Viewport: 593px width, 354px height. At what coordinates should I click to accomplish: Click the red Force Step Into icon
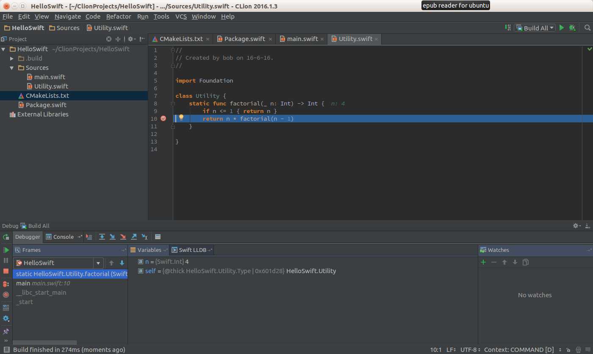123,237
